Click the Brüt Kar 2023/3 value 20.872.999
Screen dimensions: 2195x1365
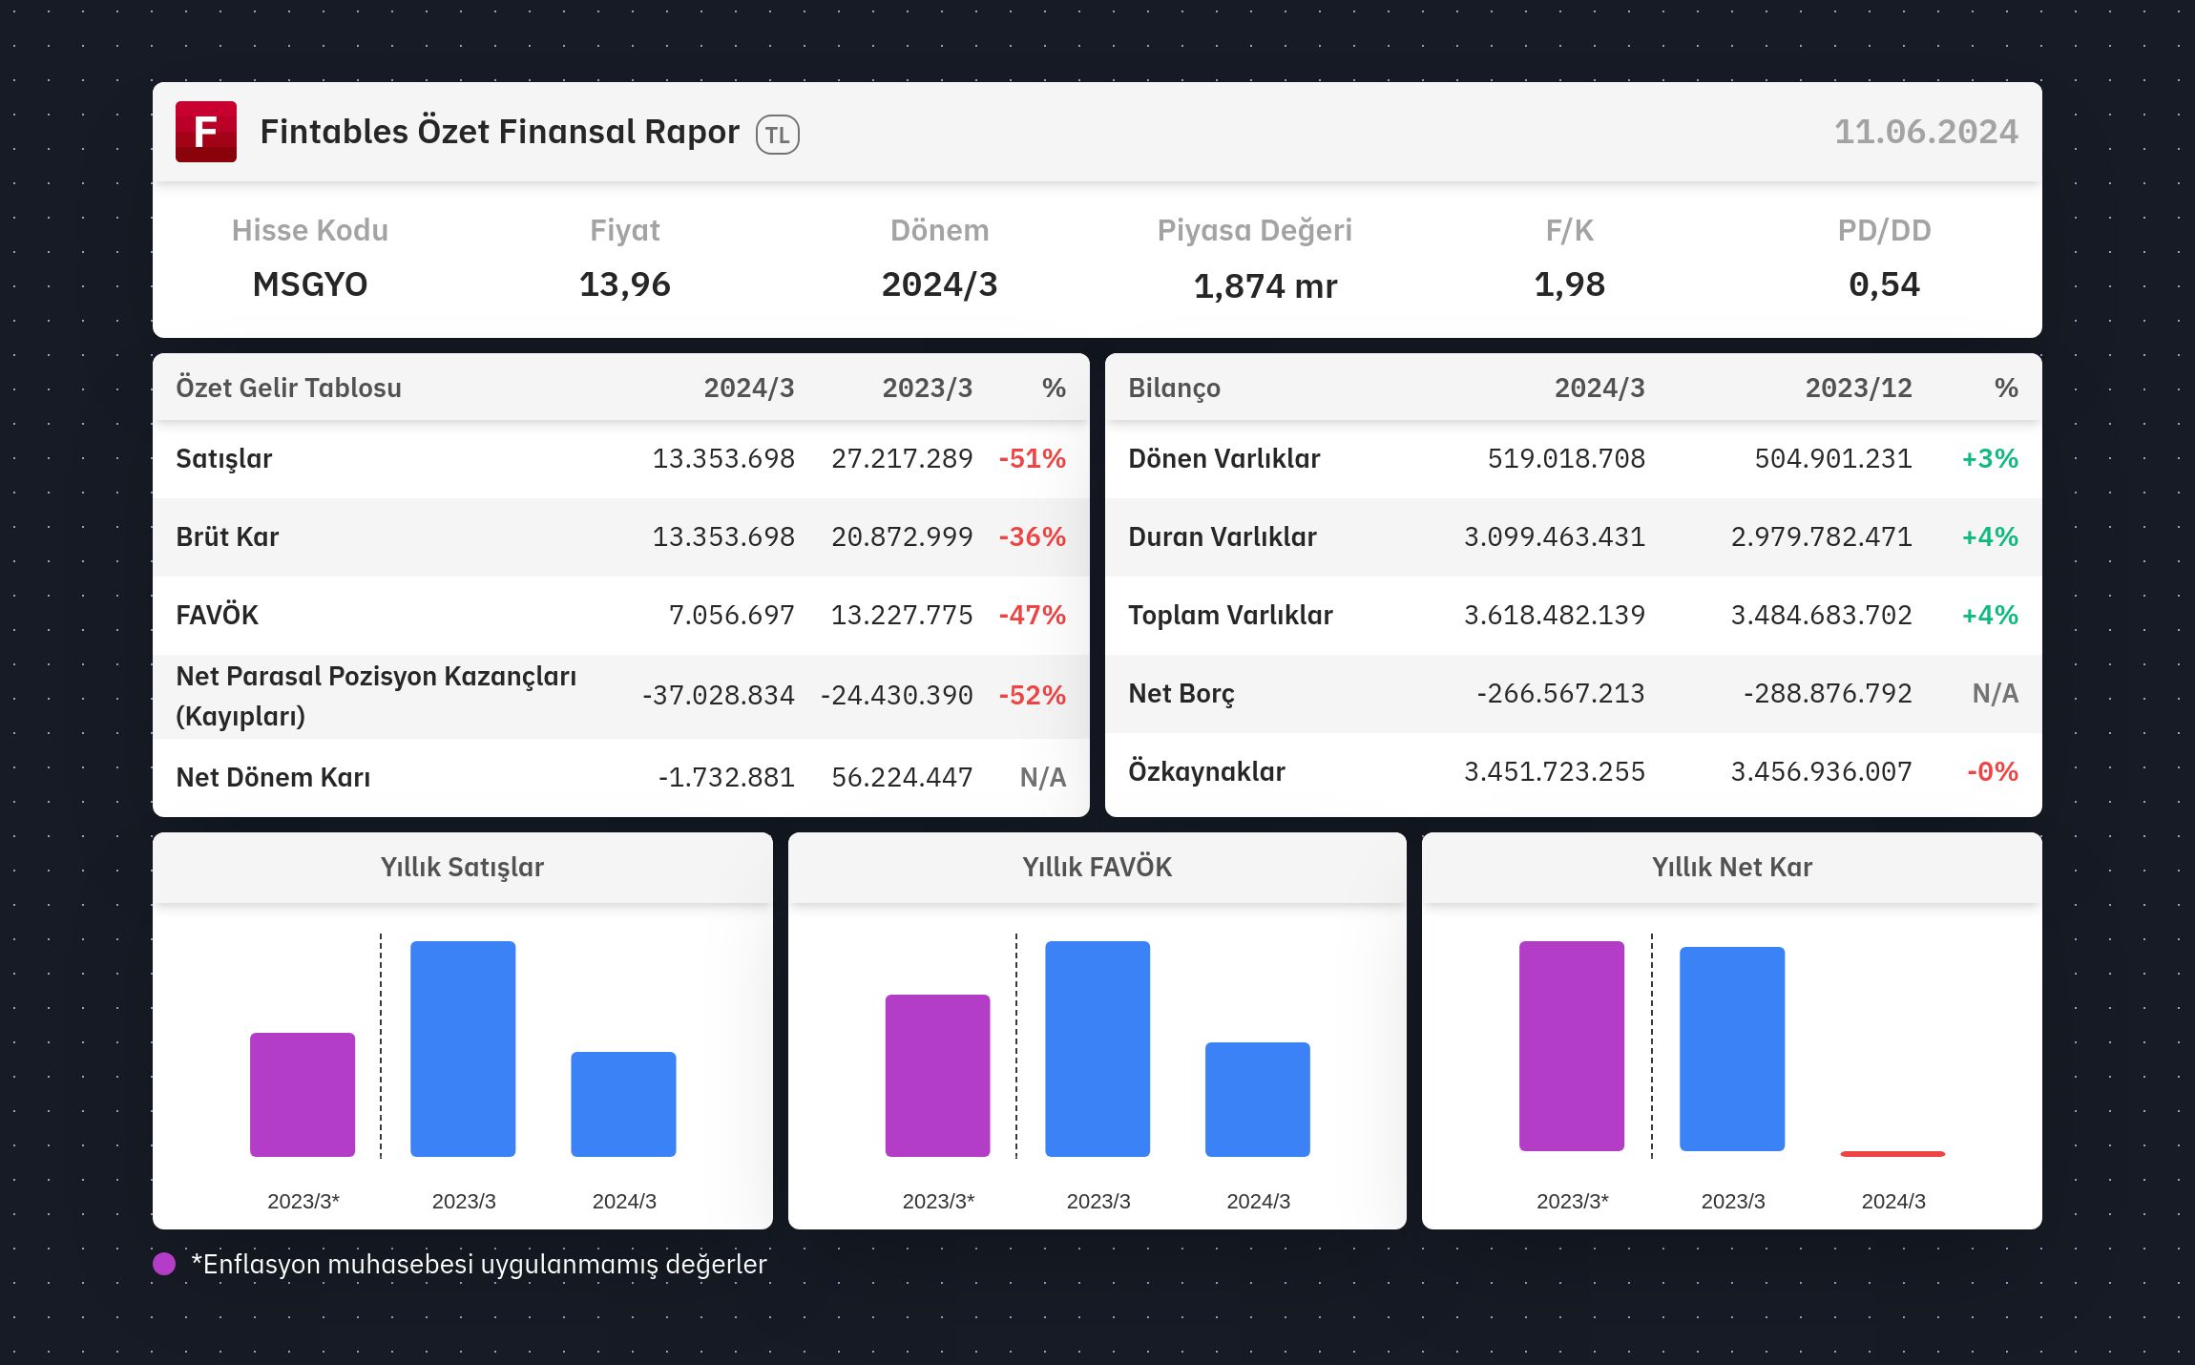tap(902, 537)
